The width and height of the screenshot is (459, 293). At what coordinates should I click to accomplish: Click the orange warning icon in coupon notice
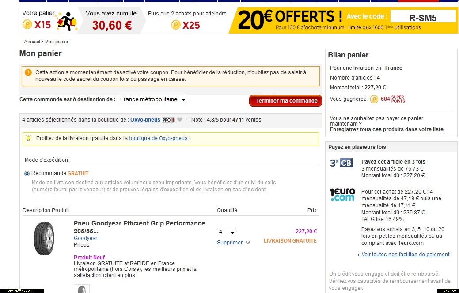click(28, 72)
